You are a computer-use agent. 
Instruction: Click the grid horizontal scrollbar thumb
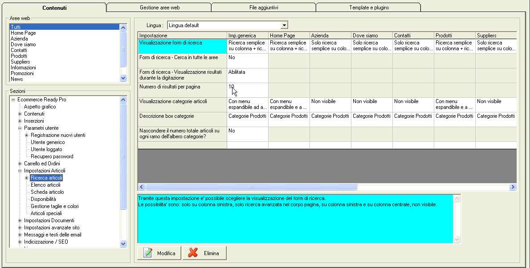251,187
